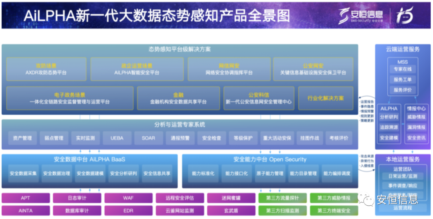The image size is (433, 219).
Task: Open the 安全分析研判 box
Action: (x=123, y=173)
